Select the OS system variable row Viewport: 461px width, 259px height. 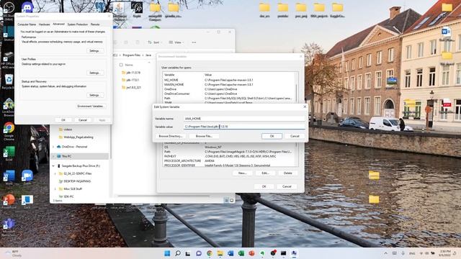click(x=229, y=147)
